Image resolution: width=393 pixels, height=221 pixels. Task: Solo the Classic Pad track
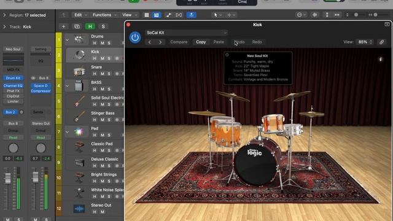point(109,150)
